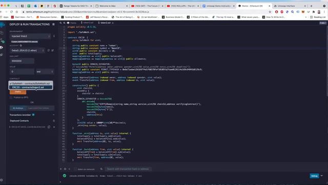Expand the deployed ERC20 contract row
The image size is (328, 185).
click(x=10, y=127)
